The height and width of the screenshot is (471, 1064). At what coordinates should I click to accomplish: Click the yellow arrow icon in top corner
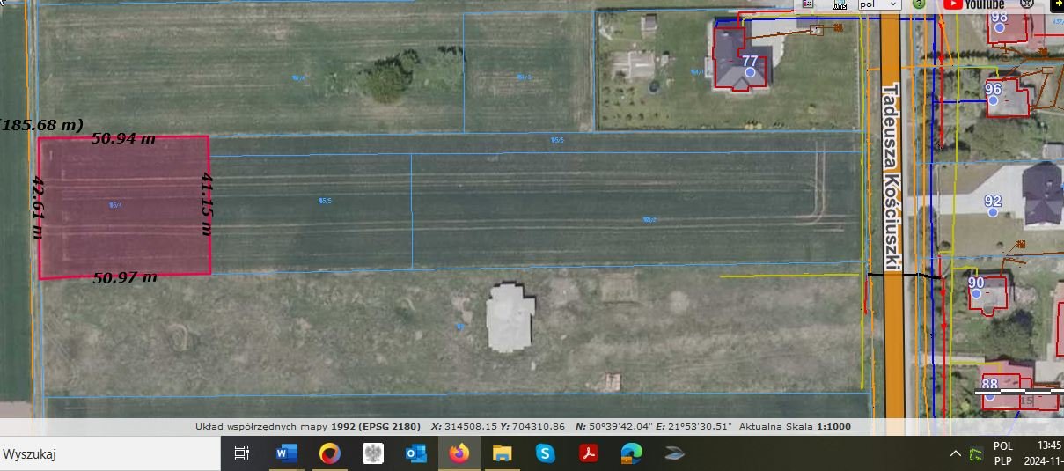click(x=1056, y=4)
